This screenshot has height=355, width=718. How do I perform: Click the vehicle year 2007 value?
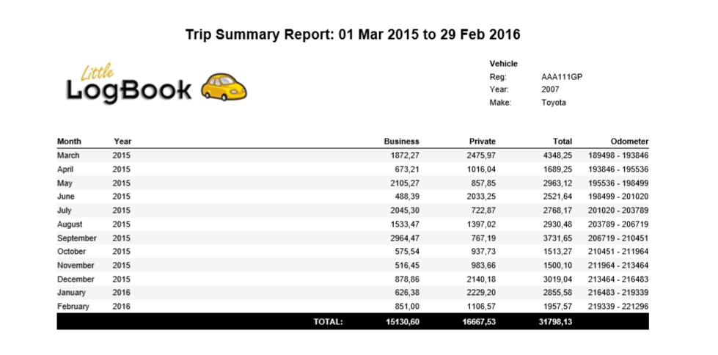pos(550,89)
